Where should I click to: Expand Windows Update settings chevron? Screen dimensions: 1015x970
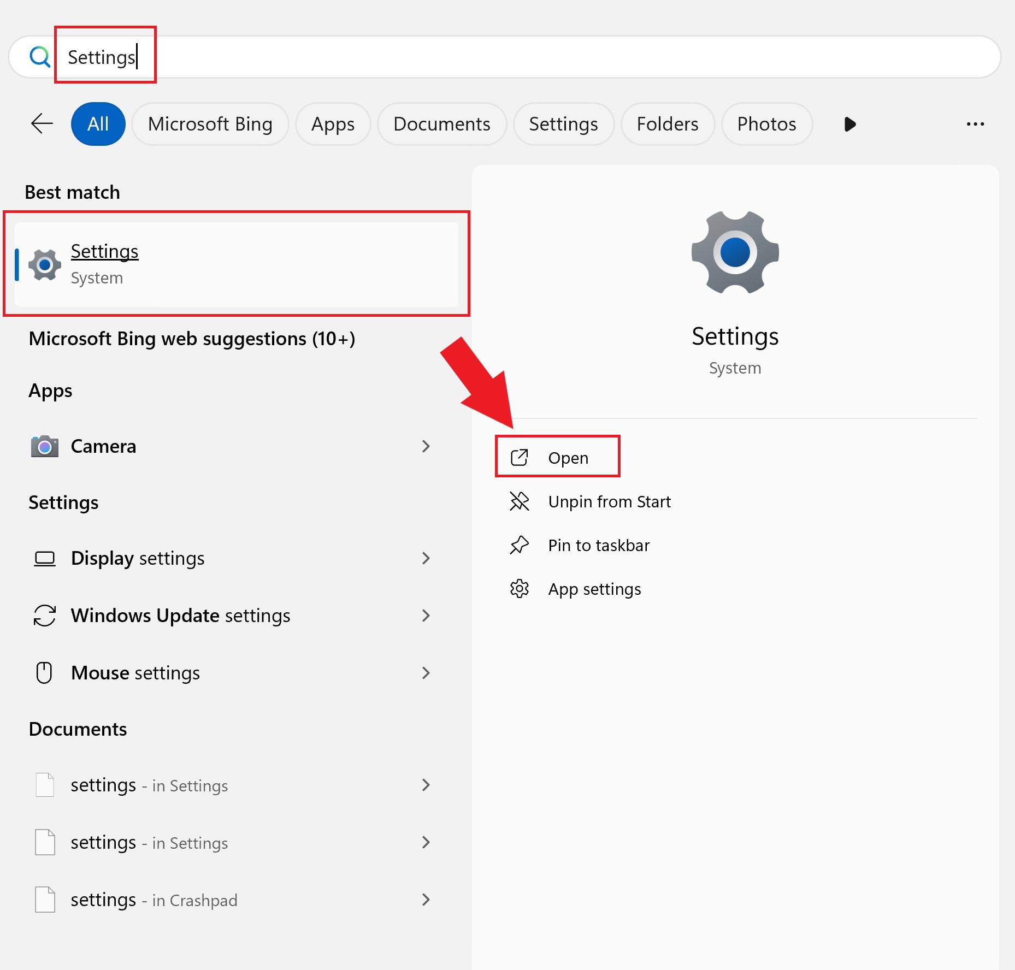[426, 616]
